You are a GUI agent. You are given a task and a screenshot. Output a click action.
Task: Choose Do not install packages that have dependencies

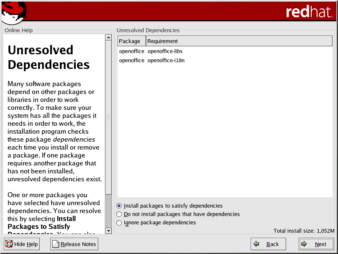(120, 214)
